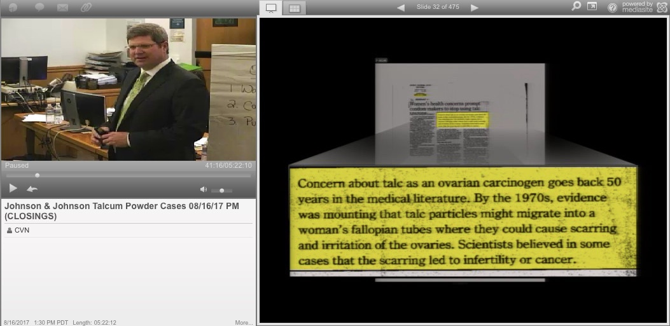
Task: Click the Slide 32 of 475 label
Action: pos(438,7)
